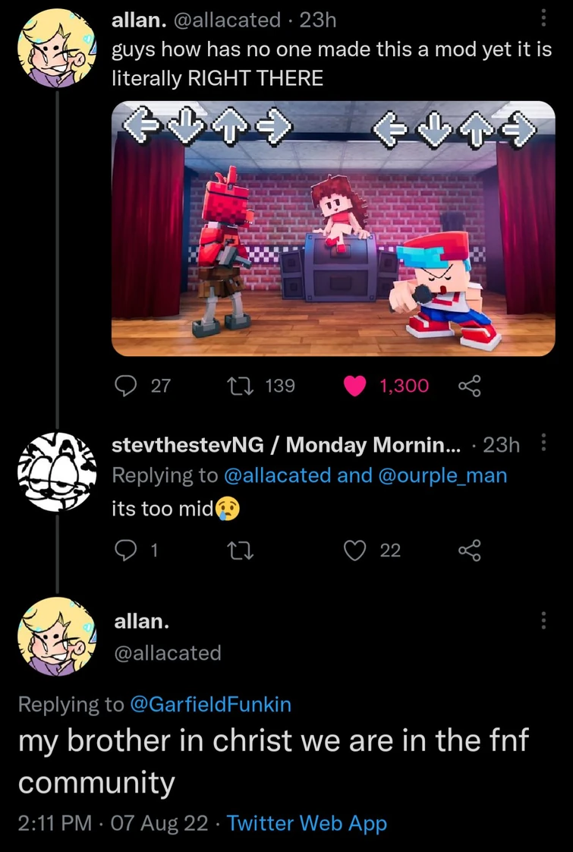
Task: Unlike allan's tweet with 1,300 likes
Action: 354,386
